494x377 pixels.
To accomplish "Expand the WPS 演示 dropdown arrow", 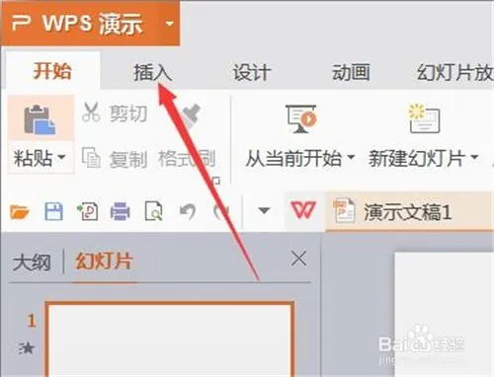I will tap(170, 24).
